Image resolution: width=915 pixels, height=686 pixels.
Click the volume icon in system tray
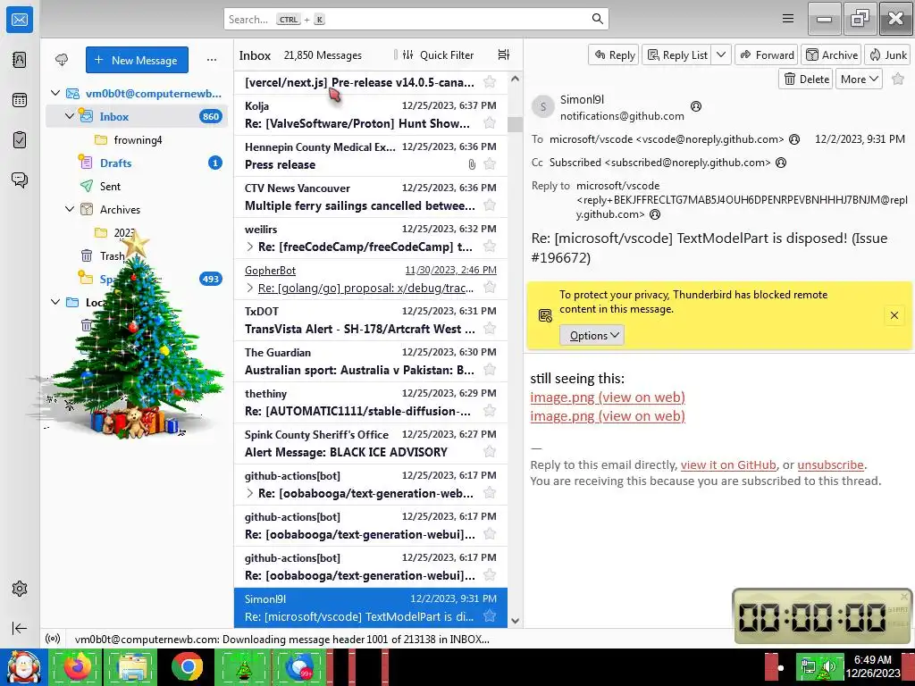point(828,665)
